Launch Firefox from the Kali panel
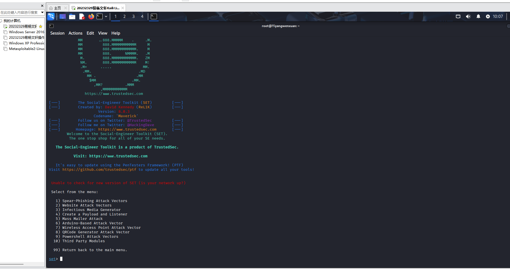 tap(91, 16)
